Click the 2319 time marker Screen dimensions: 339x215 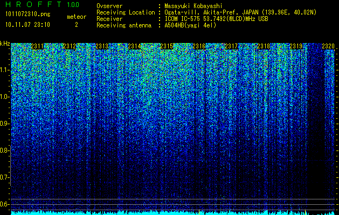[296, 46]
